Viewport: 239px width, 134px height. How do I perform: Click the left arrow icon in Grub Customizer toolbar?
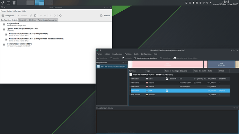[x=51, y=16]
